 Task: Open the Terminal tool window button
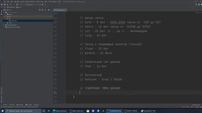click(29, 105)
